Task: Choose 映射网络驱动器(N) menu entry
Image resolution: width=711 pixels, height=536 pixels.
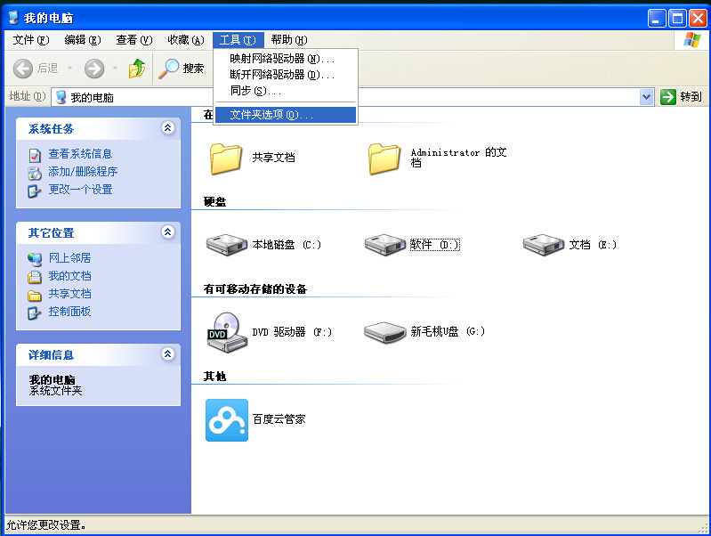Action: [286, 59]
